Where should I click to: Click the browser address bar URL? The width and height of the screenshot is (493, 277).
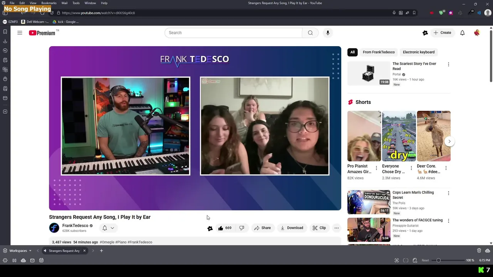click(x=98, y=13)
